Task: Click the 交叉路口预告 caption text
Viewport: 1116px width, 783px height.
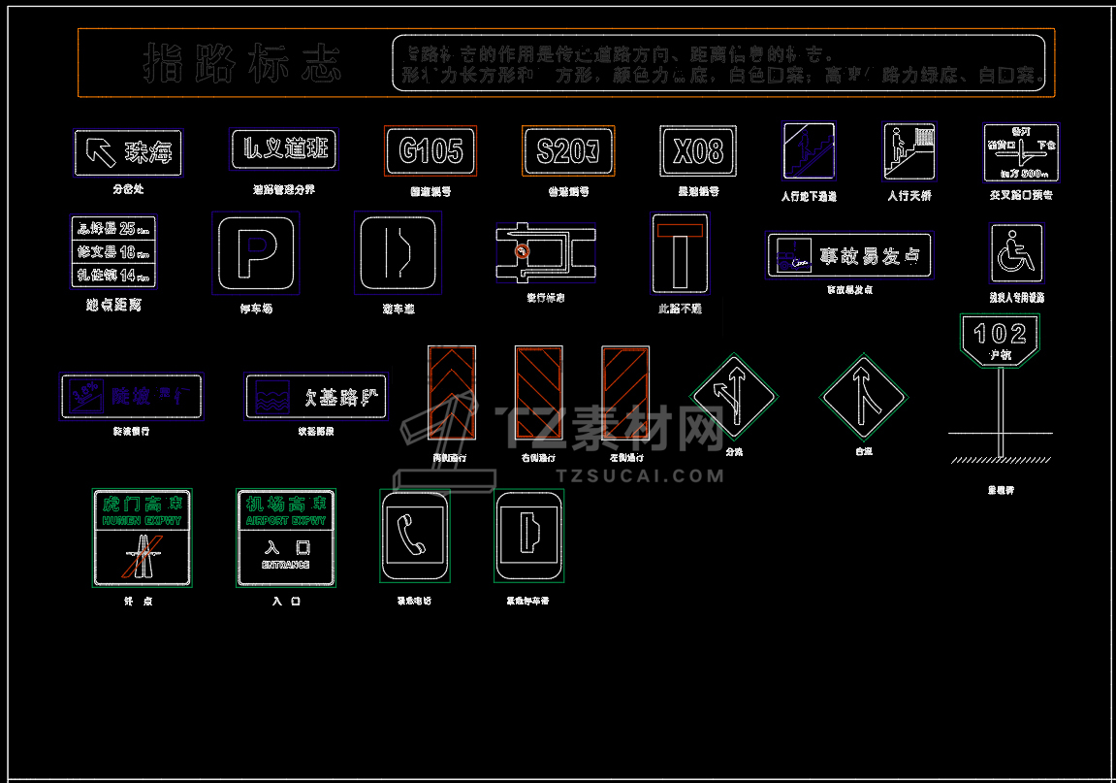Action: [x=1021, y=194]
